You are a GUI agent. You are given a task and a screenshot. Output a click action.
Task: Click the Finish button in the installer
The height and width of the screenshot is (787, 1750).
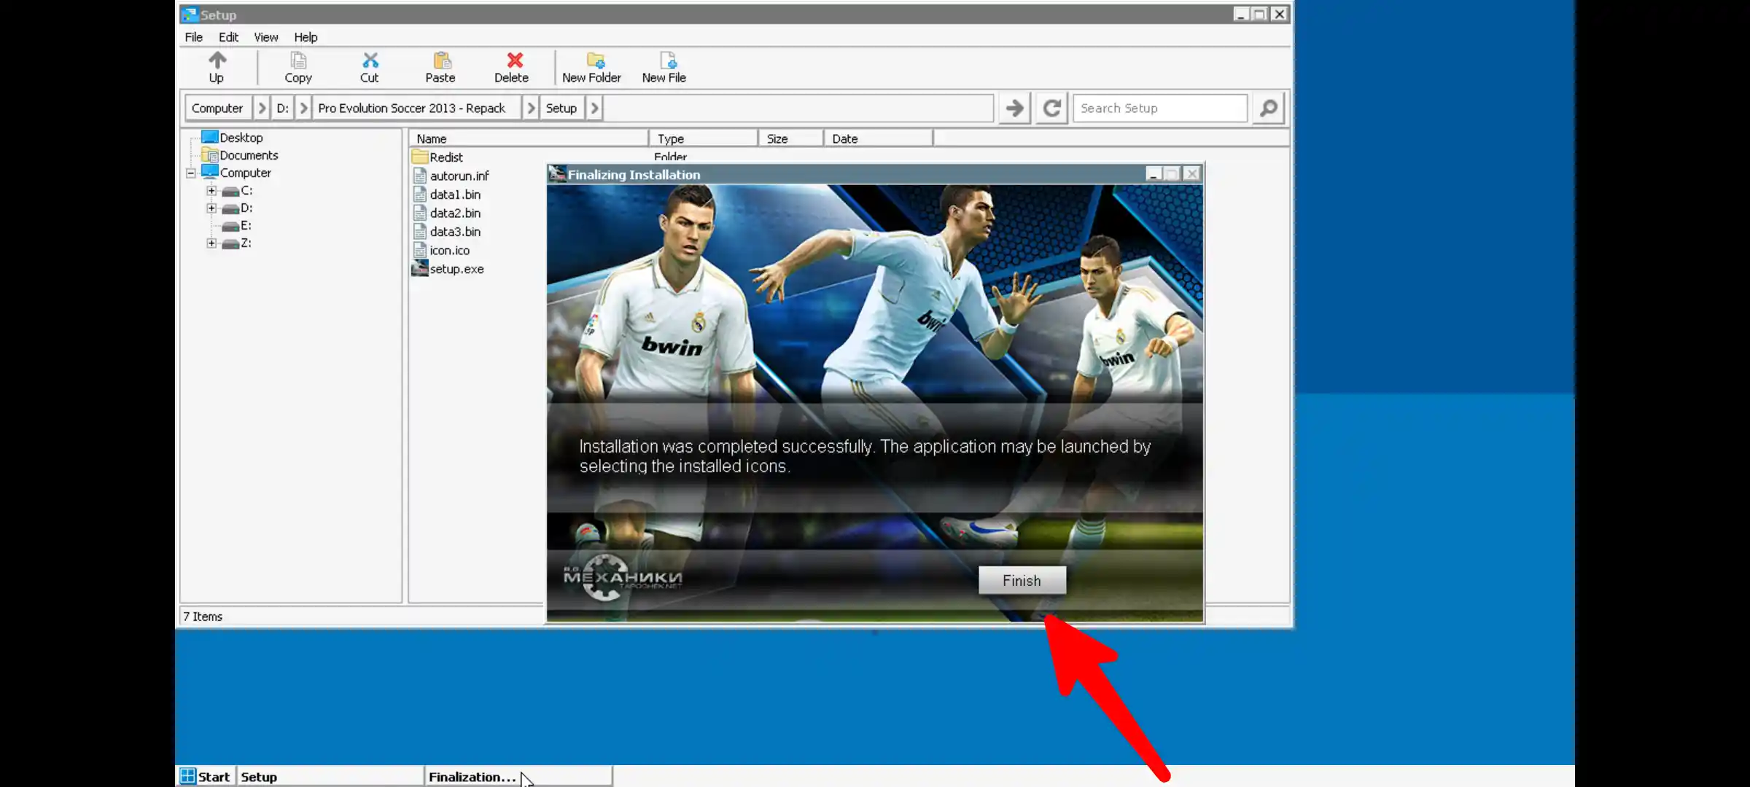pos(1021,580)
